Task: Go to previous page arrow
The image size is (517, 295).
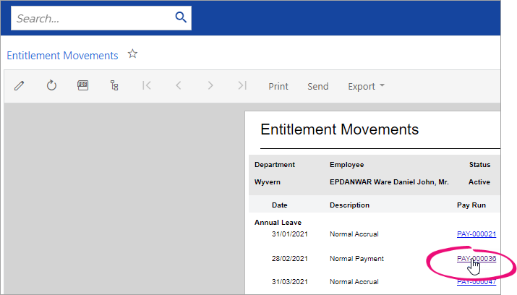Action: tap(179, 86)
